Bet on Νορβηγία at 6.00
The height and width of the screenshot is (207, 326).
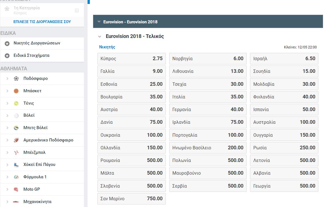pos(208,58)
